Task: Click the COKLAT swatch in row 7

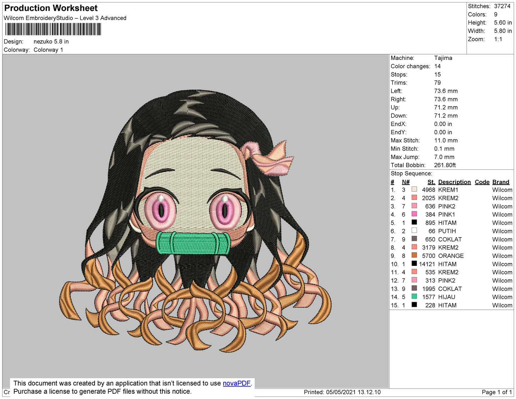Action: pos(414,239)
